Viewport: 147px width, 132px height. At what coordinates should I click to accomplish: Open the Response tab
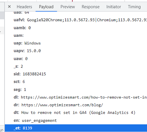pyautogui.click(x=90, y=7)
